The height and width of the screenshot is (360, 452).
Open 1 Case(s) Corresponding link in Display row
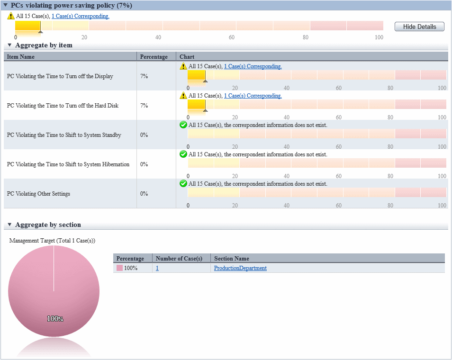coord(253,66)
